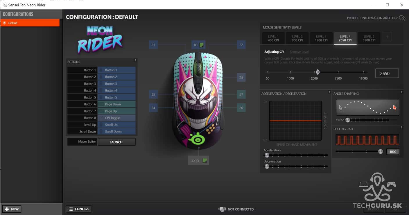Open Button 2 action assignment

(116, 77)
